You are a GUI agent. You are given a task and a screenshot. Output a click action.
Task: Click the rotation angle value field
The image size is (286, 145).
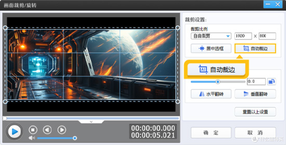(256, 81)
